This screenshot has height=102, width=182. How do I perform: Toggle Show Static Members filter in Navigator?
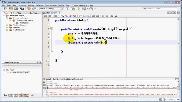pos(16,95)
